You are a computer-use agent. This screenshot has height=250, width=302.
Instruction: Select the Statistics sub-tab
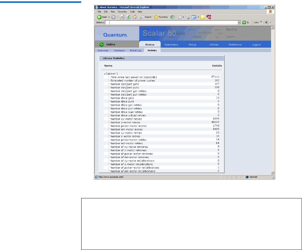(x=152, y=50)
